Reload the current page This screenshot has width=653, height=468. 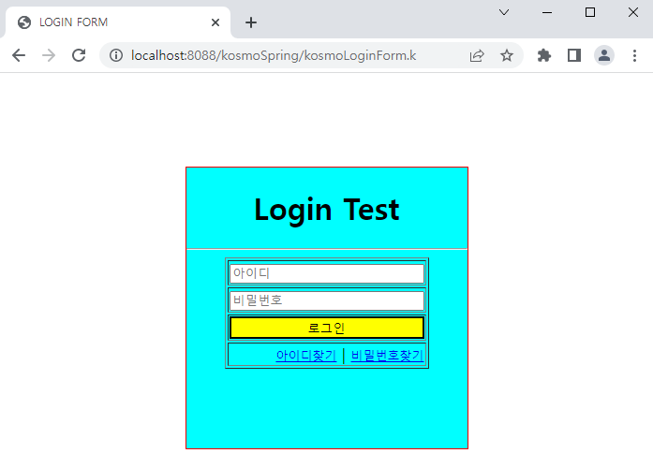tap(79, 55)
